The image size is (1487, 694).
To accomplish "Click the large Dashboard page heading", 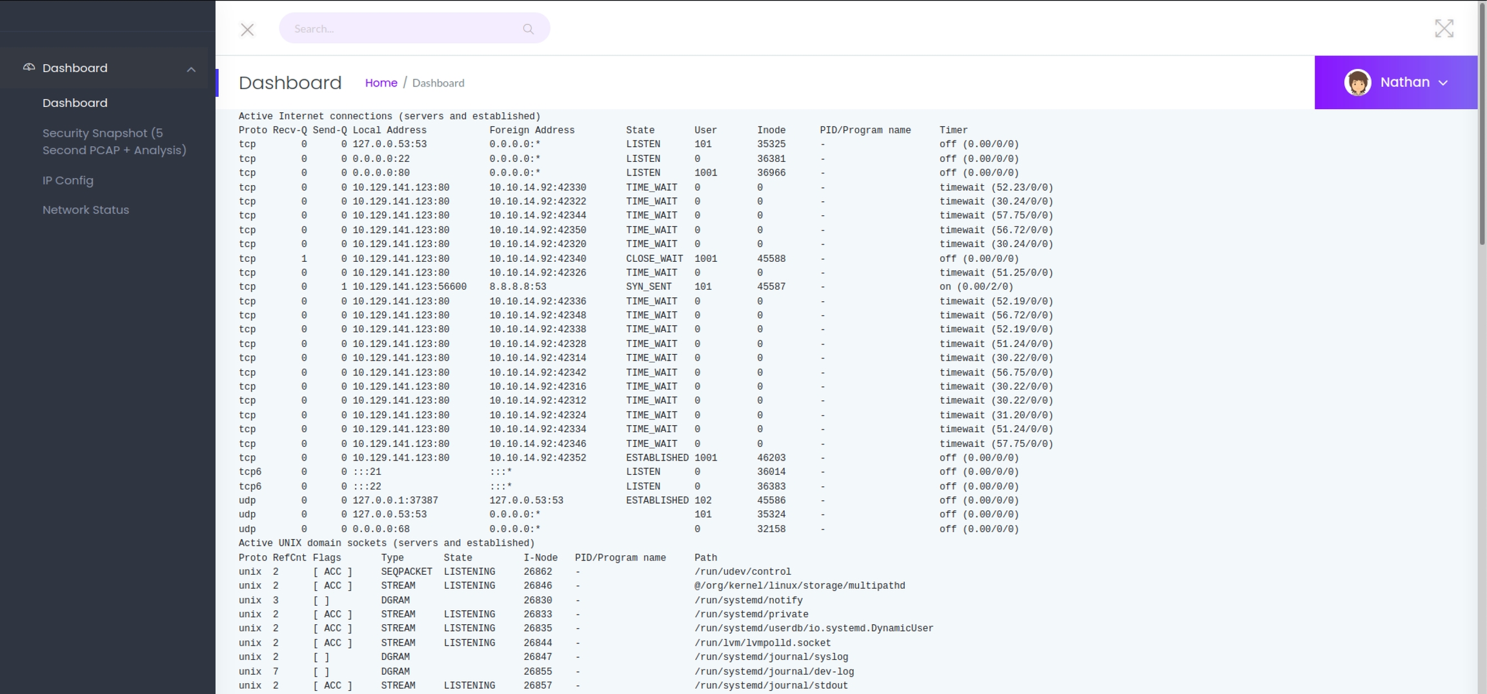I will 290,83.
